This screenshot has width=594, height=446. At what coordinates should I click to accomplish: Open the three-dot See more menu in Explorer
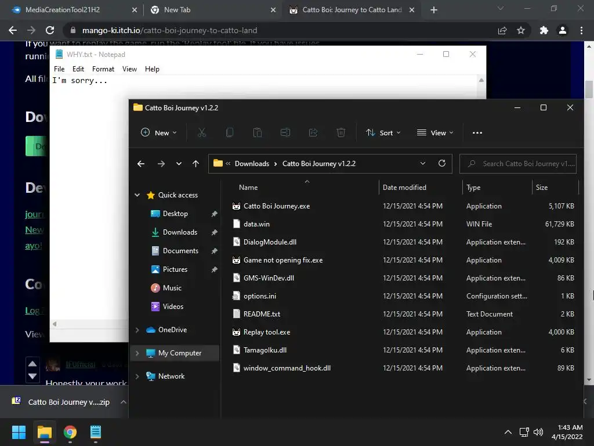[x=477, y=133]
